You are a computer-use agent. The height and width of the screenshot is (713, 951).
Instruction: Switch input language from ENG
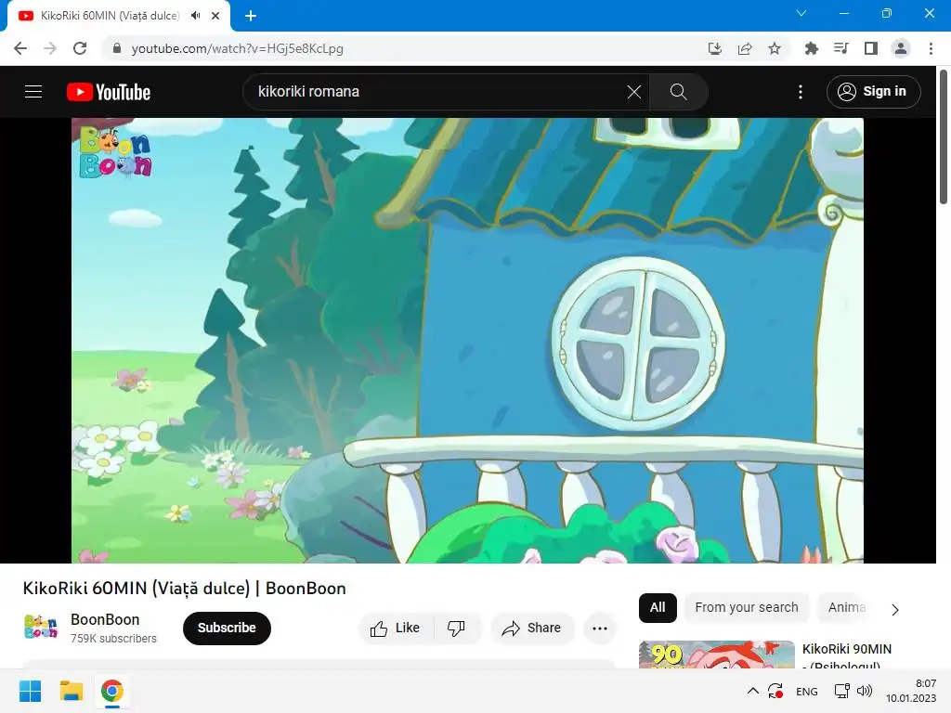(807, 691)
